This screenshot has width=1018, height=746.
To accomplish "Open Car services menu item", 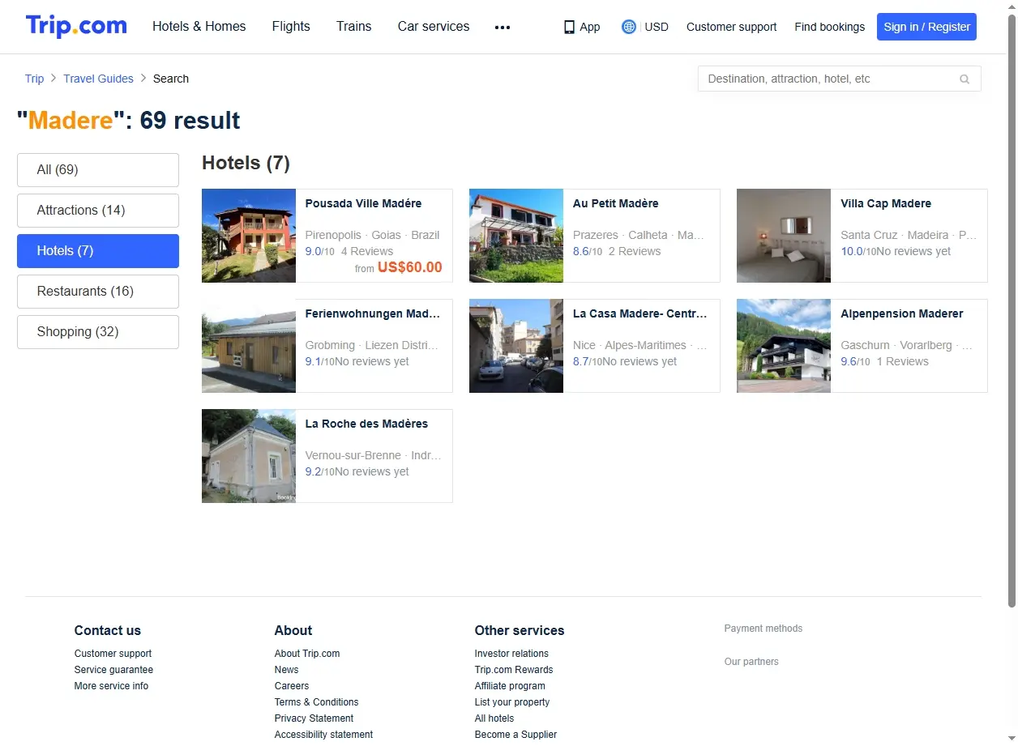I will [x=434, y=27].
